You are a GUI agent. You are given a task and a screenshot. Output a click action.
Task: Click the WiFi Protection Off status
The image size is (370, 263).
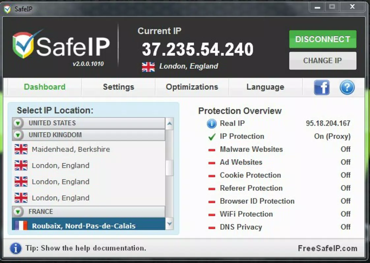(346, 214)
